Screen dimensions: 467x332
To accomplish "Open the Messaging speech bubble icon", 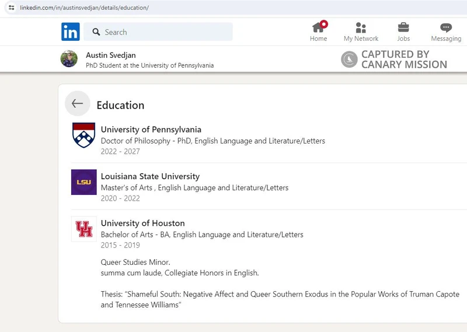I will 446,27.
